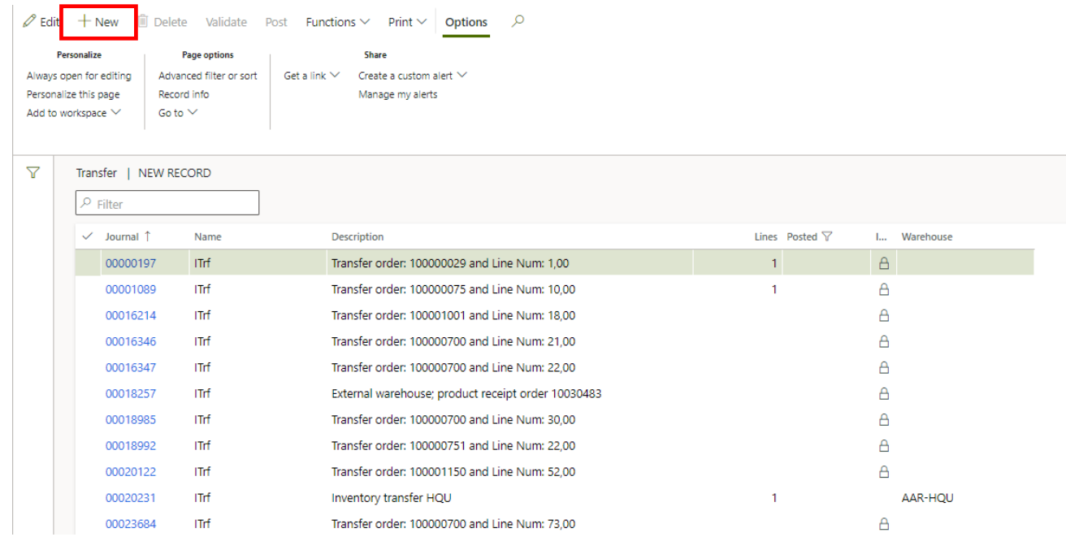This screenshot has height=550, width=1066.
Task: Toggle select-all checkmark in grid header
Action: (88, 236)
